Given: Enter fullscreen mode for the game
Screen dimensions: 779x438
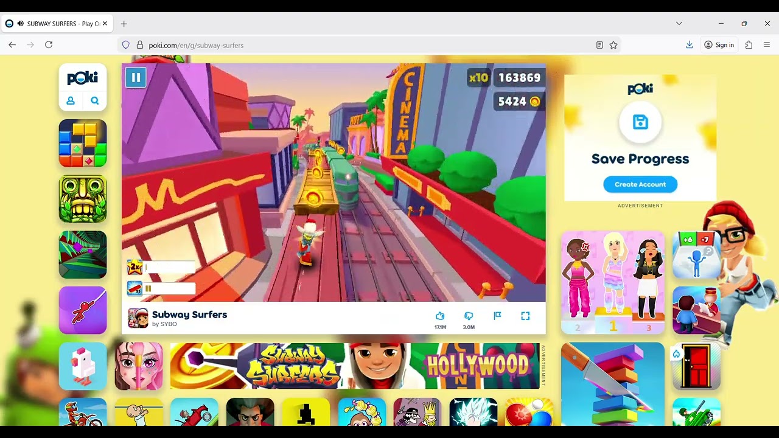Looking at the screenshot, I should pyautogui.click(x=525, y=316).
